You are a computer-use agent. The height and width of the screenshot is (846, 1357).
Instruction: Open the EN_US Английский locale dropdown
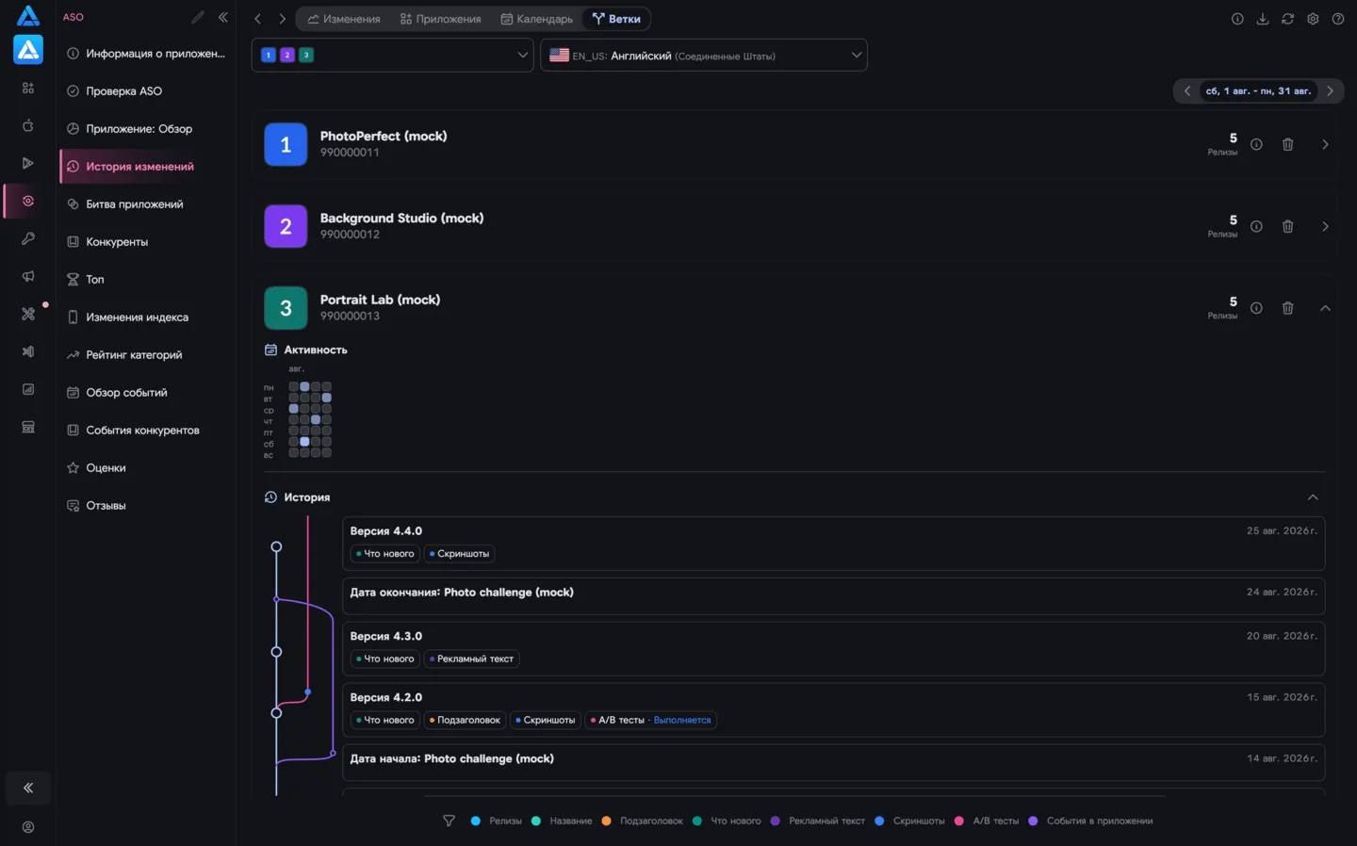tap(704, 55)
